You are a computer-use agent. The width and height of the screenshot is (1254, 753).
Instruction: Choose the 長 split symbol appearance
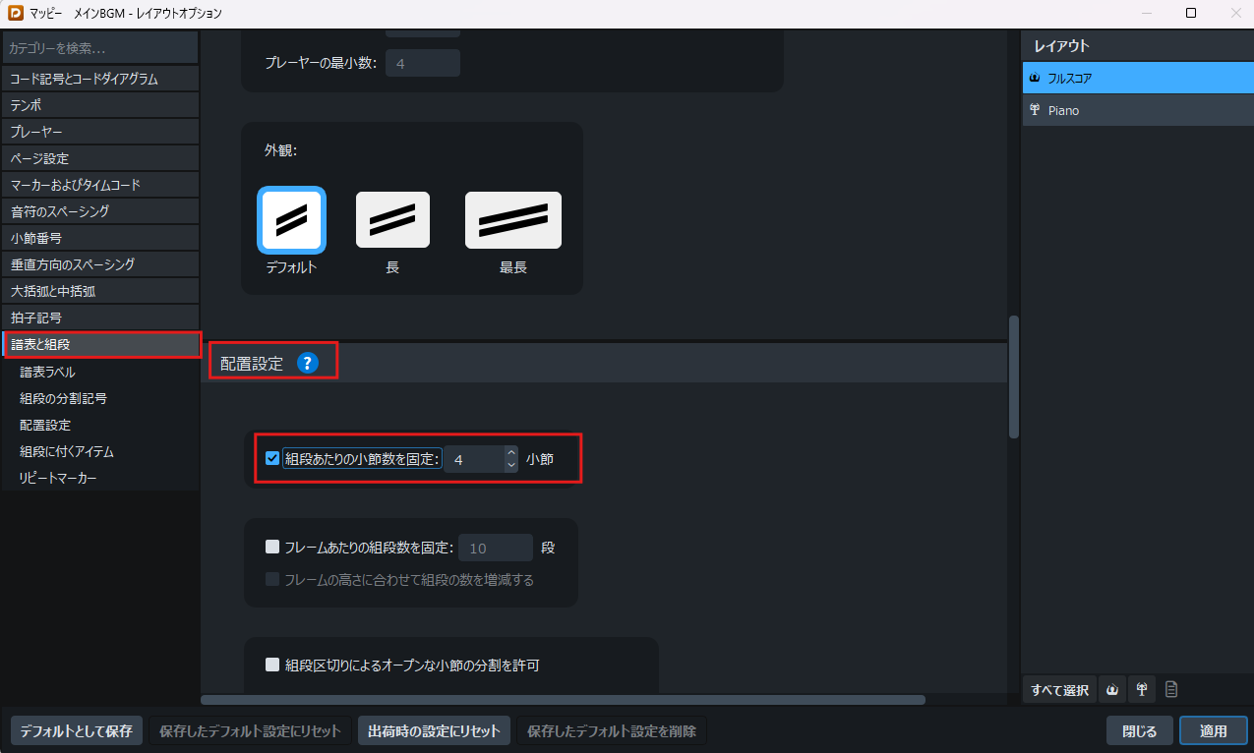(x=392, y=219)
